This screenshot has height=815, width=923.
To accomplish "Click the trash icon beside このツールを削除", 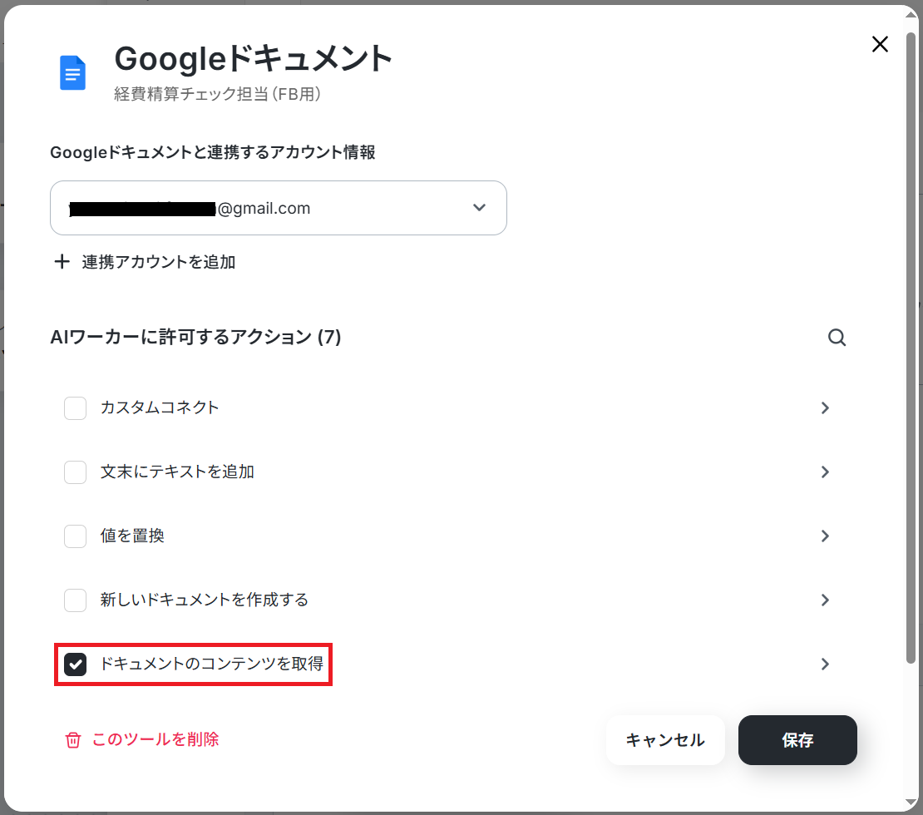I will pyautogui.click(x=73, y=739).
